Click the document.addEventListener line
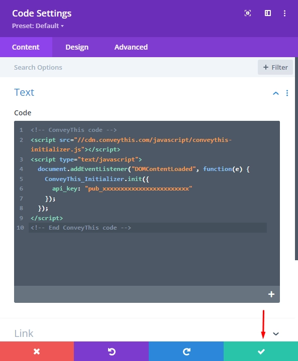298x361 pixels. coord(144,169)
